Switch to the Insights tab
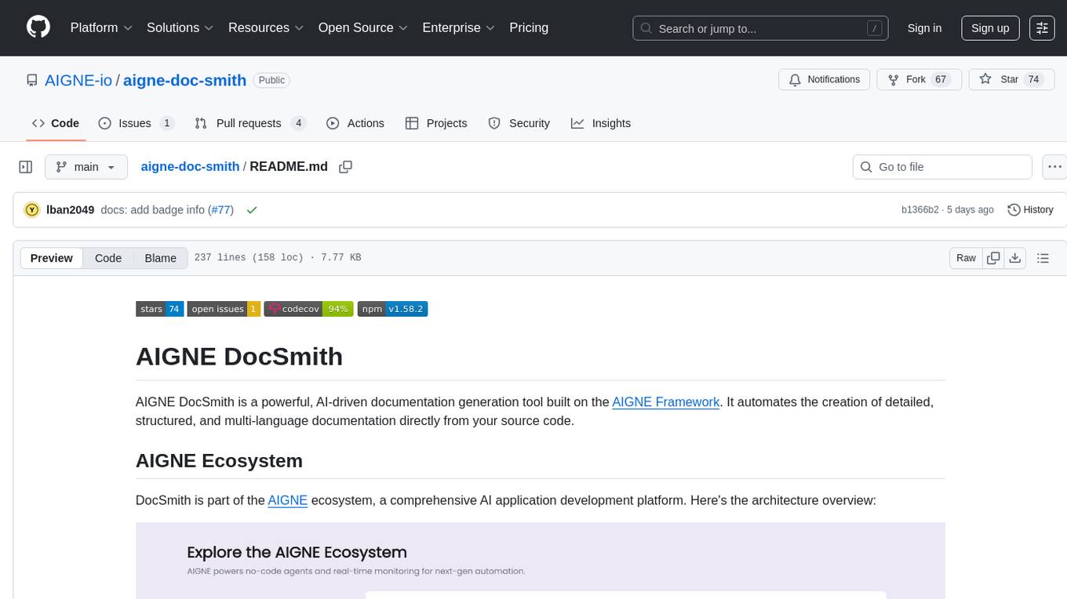The image size is (1067, 599). [x=601, y=123]
